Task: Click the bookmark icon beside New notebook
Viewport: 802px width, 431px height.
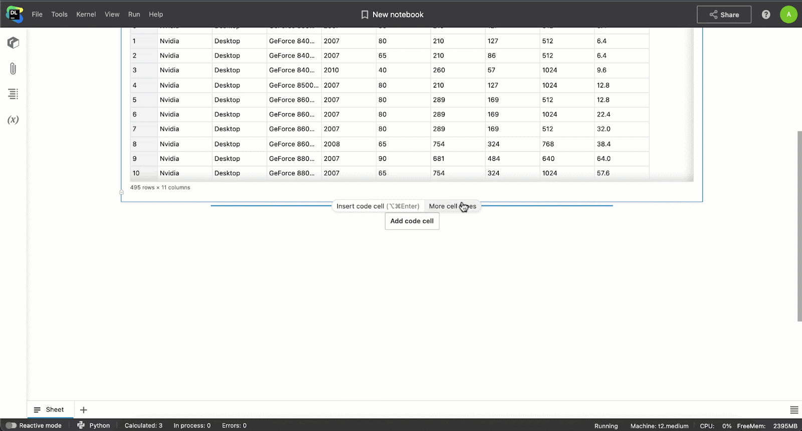Action: click(364, 15)
